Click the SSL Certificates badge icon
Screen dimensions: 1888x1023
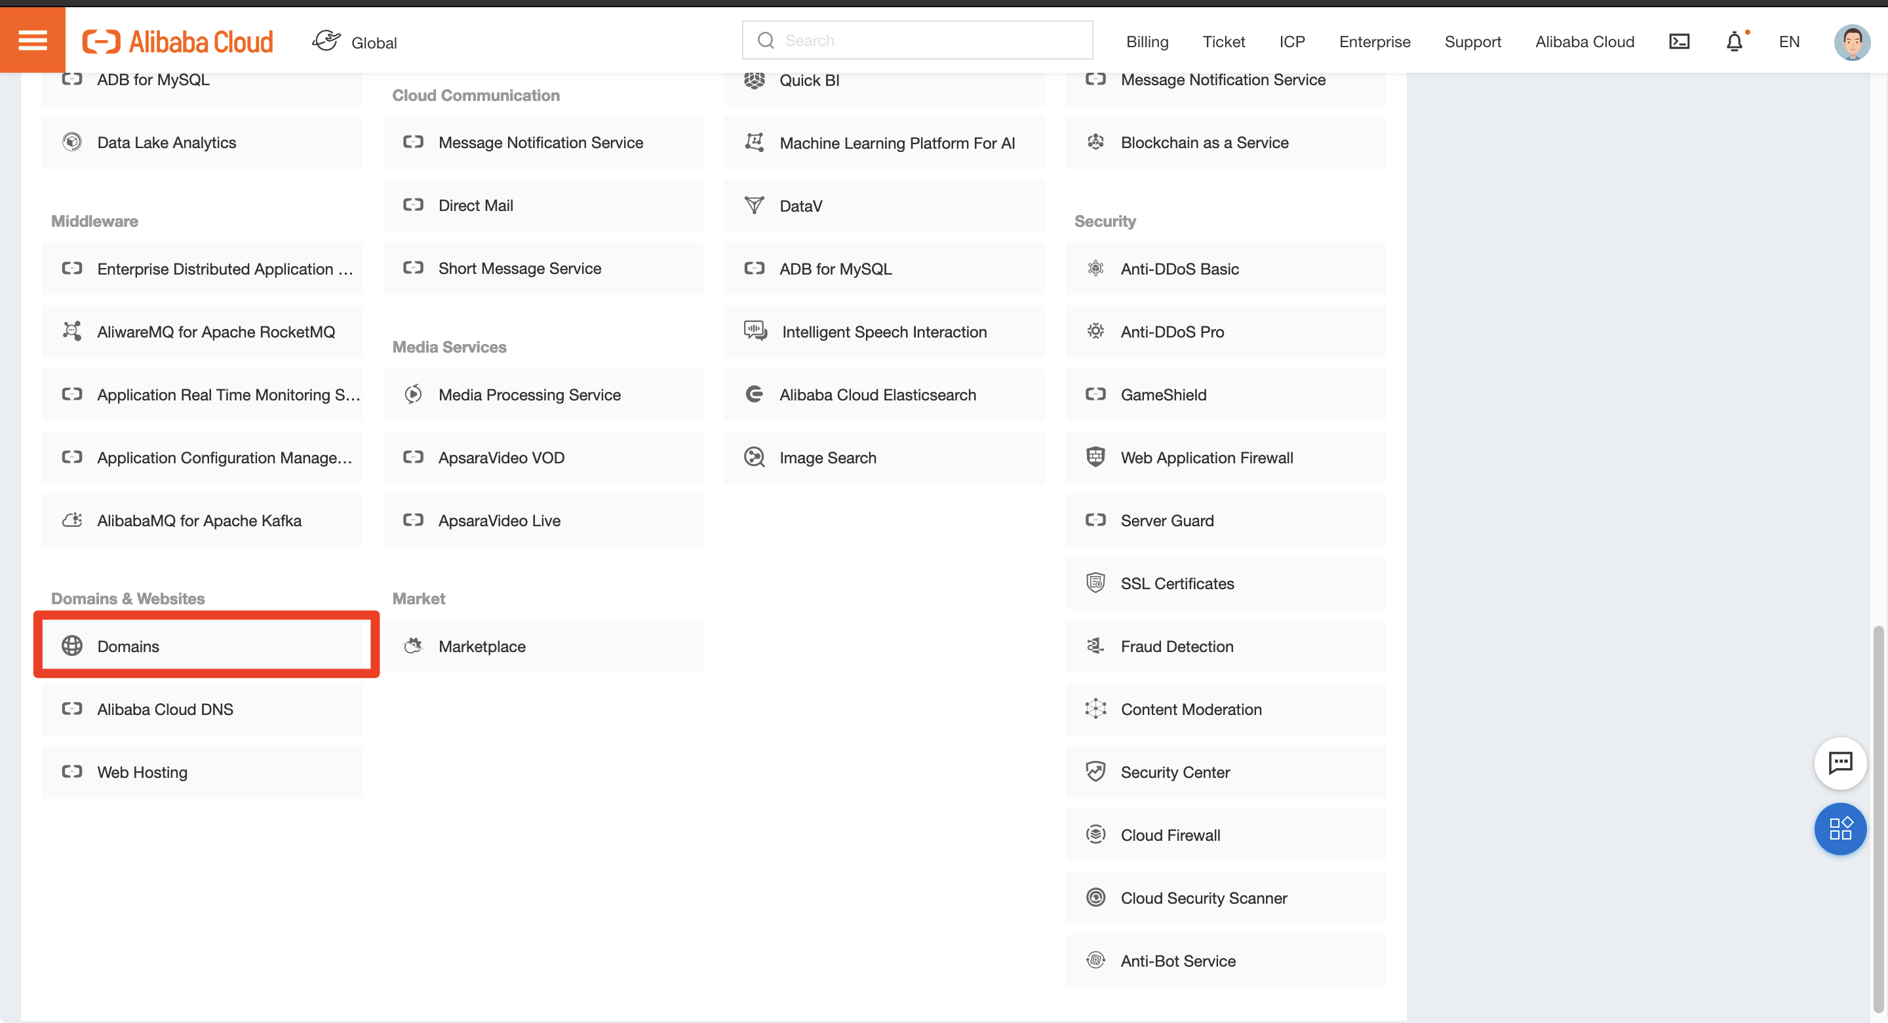point(1095,583)
